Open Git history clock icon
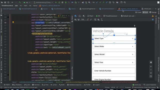Image resolution: width=160 pixels, height=90 pixels. point(110,2)
